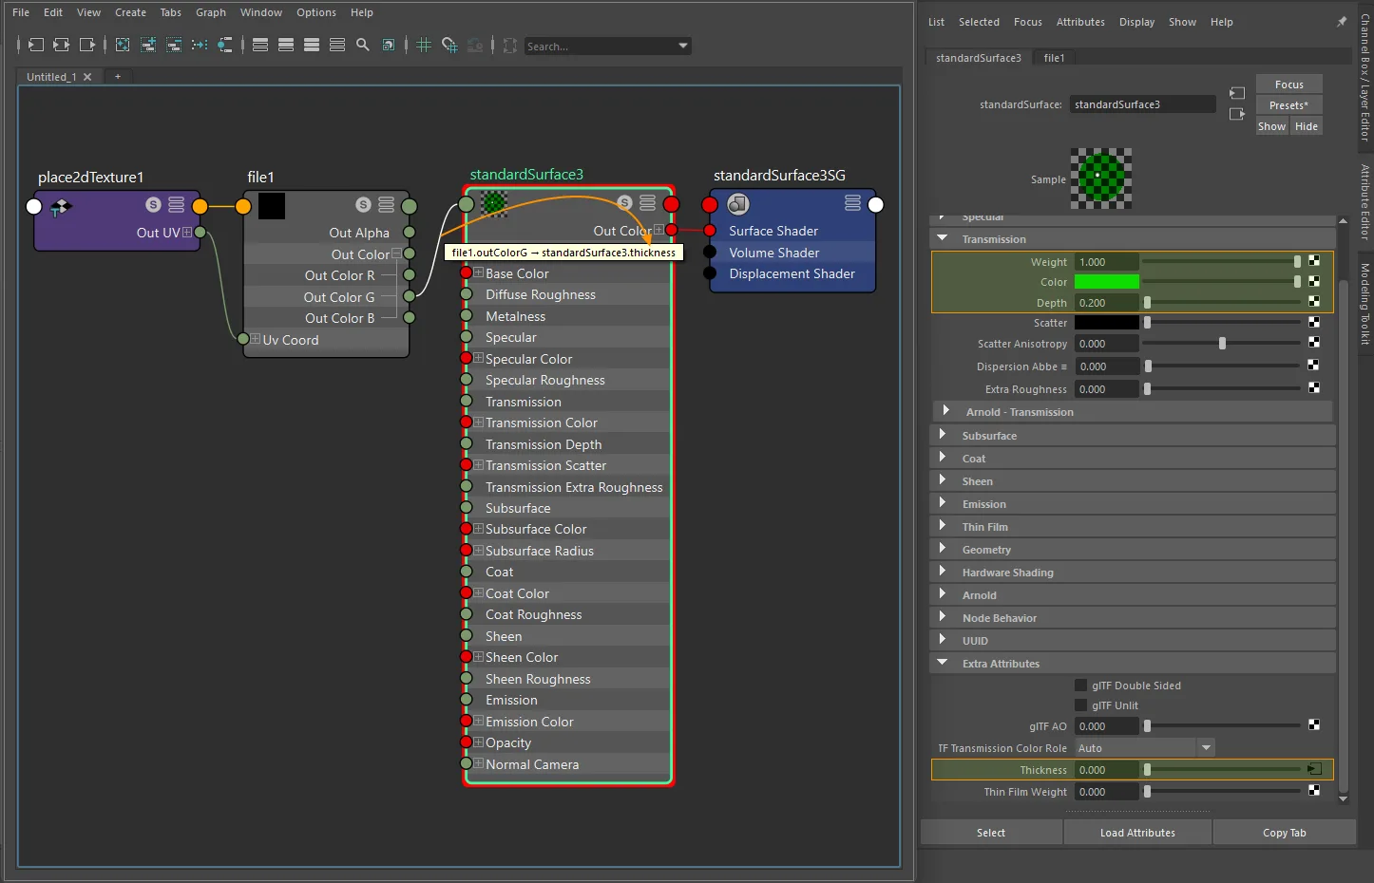The height and width of the screenshot is (883, 1374).
Task: Click the S solo icon on place2dTexture1 node
Action: pos(153,204)
